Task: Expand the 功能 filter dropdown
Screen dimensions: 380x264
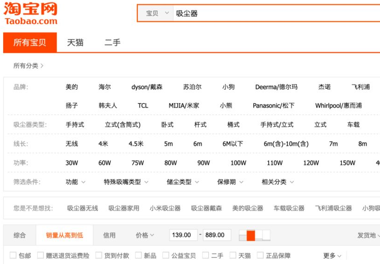Action: (x=76, y=182)
